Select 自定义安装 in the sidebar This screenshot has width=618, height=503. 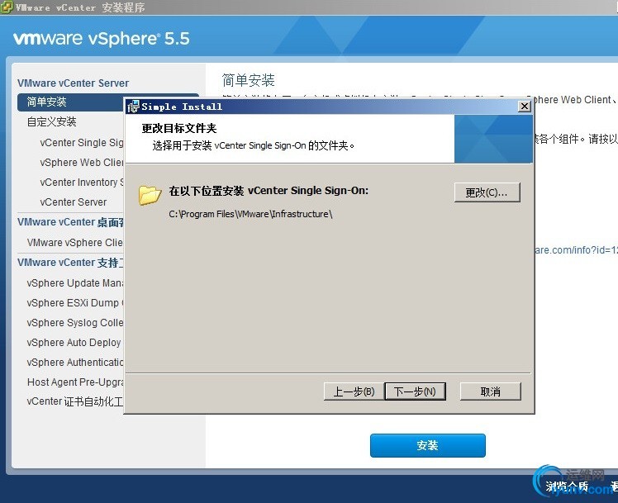point(51,121)
